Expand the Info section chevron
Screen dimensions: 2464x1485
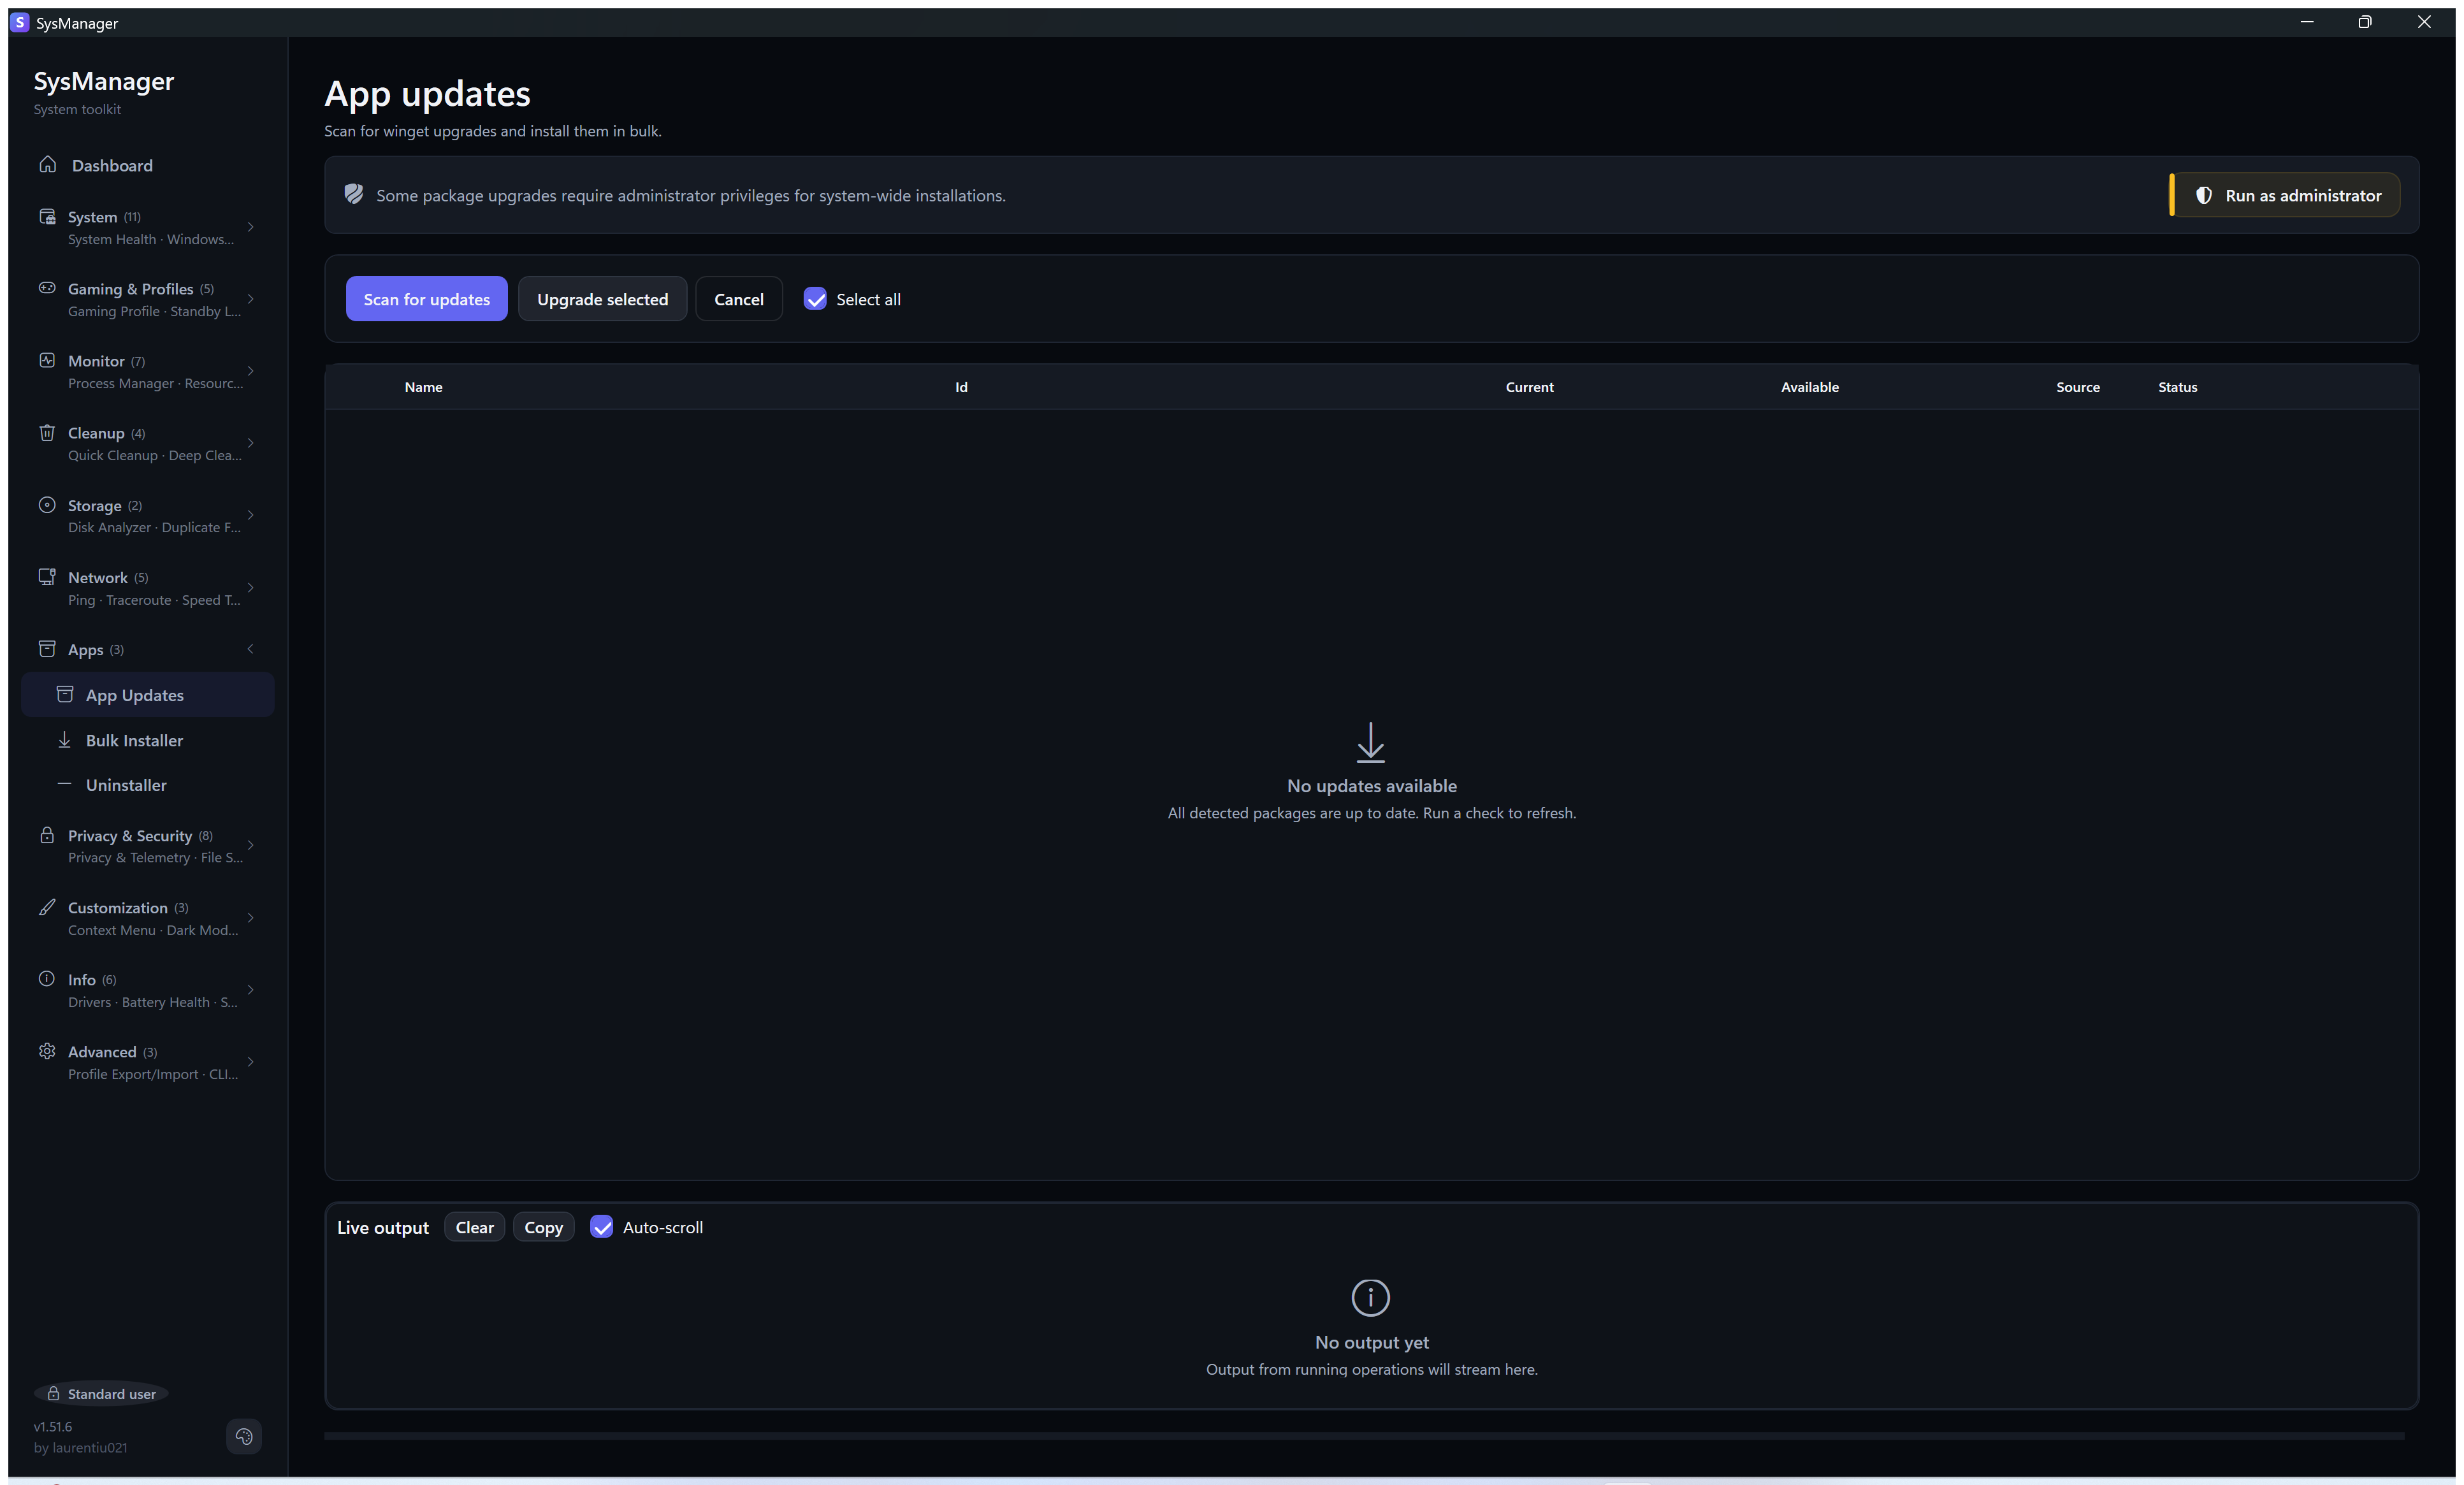point(251,990)
